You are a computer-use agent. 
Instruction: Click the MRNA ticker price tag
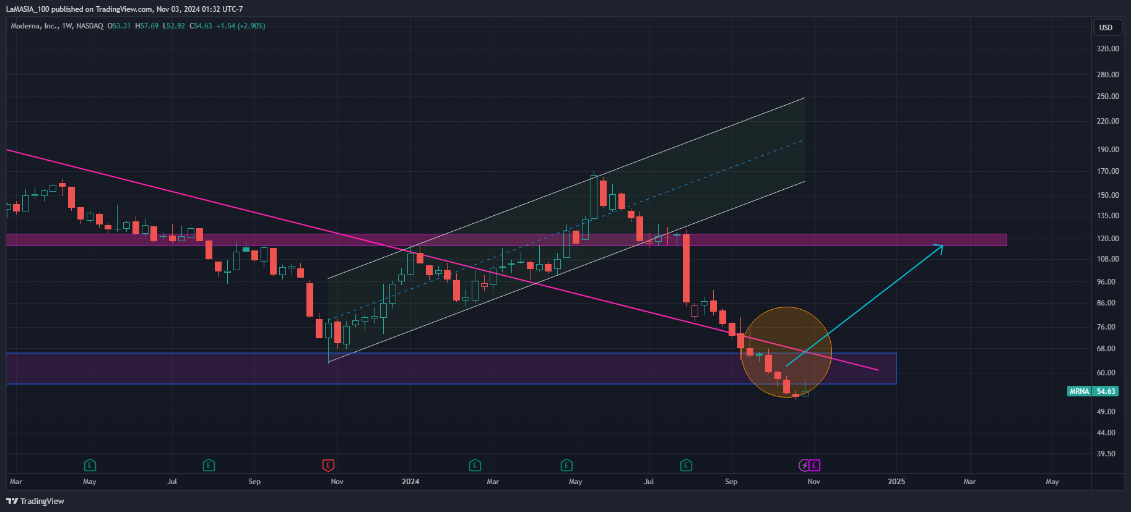(x=1079, y=391)
